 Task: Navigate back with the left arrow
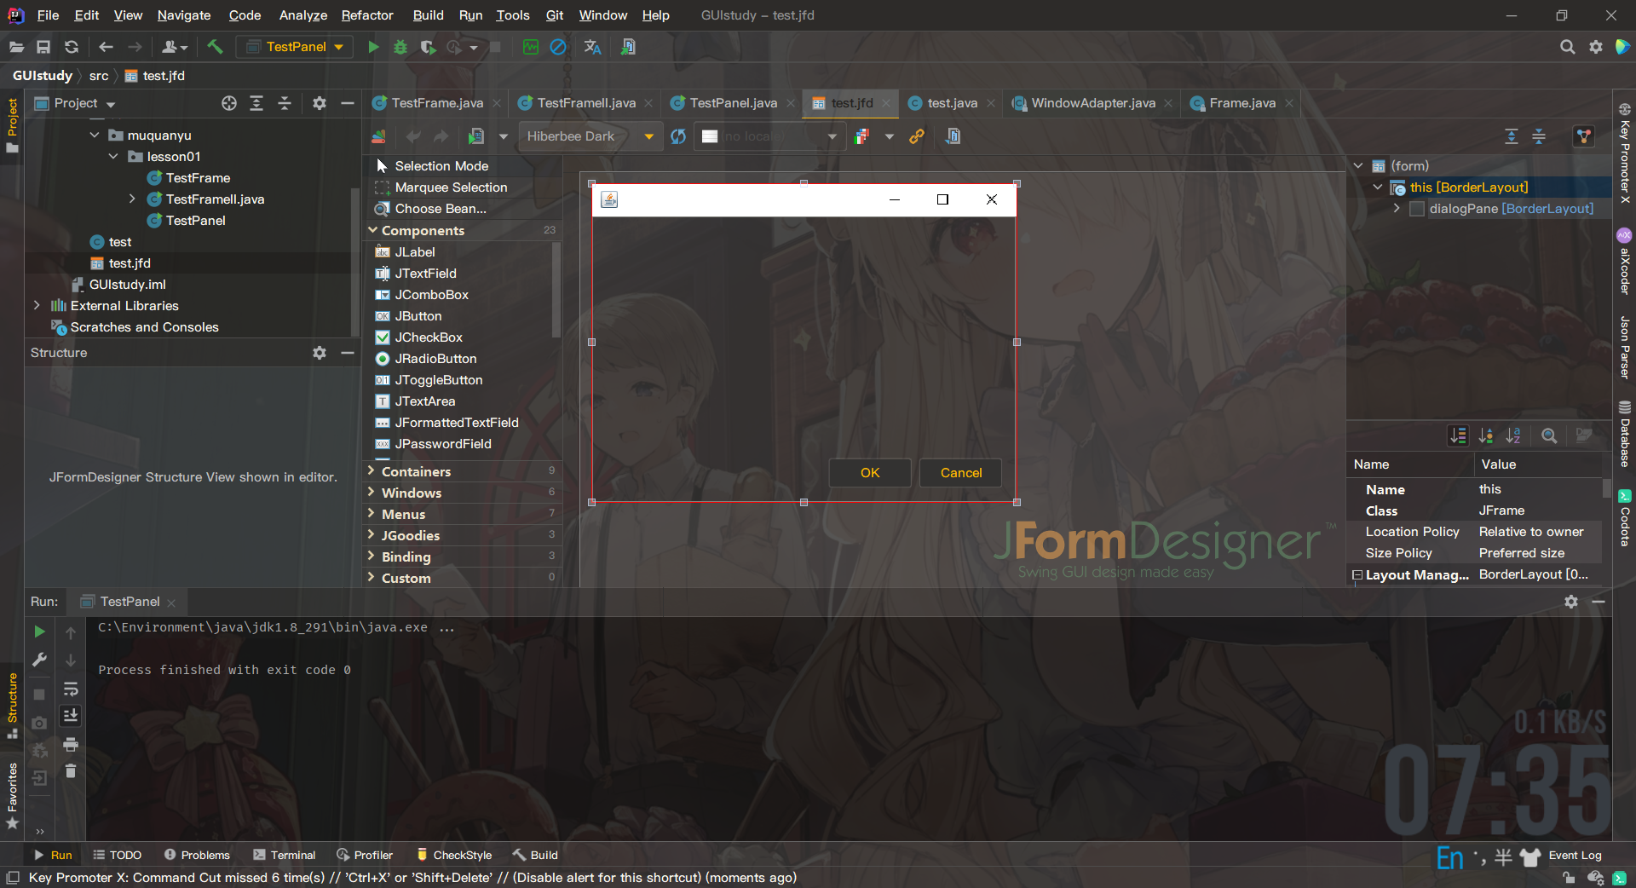tap(107, 47)
